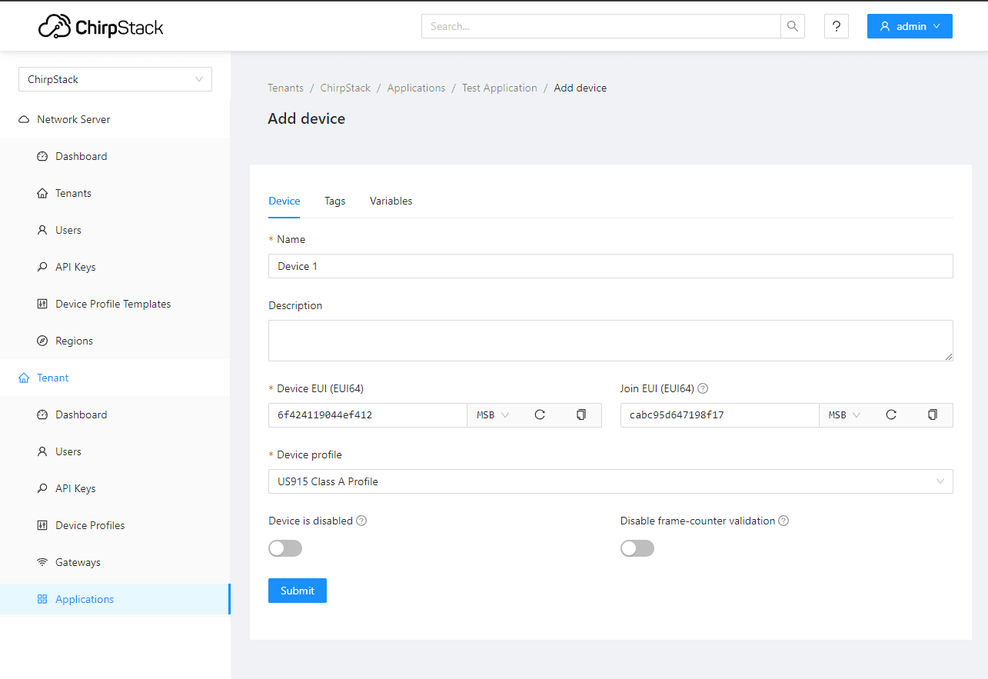Copy Device EUI to clipboard
988x679 pixels.
click(581, 415)
